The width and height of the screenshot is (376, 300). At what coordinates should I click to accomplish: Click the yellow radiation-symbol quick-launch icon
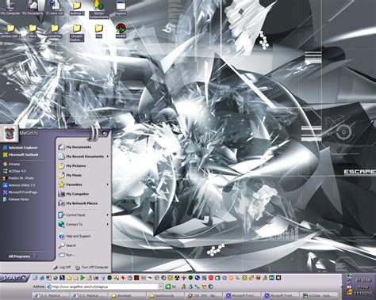point(177,278)
